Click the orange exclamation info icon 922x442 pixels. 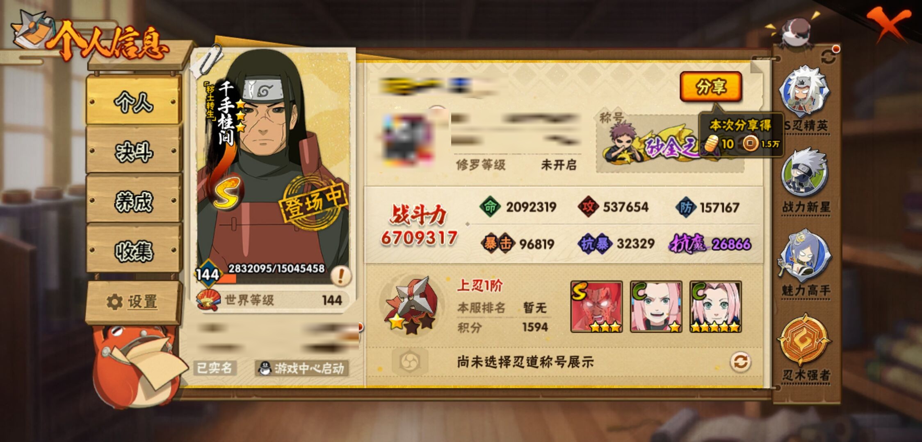(341, 275)
